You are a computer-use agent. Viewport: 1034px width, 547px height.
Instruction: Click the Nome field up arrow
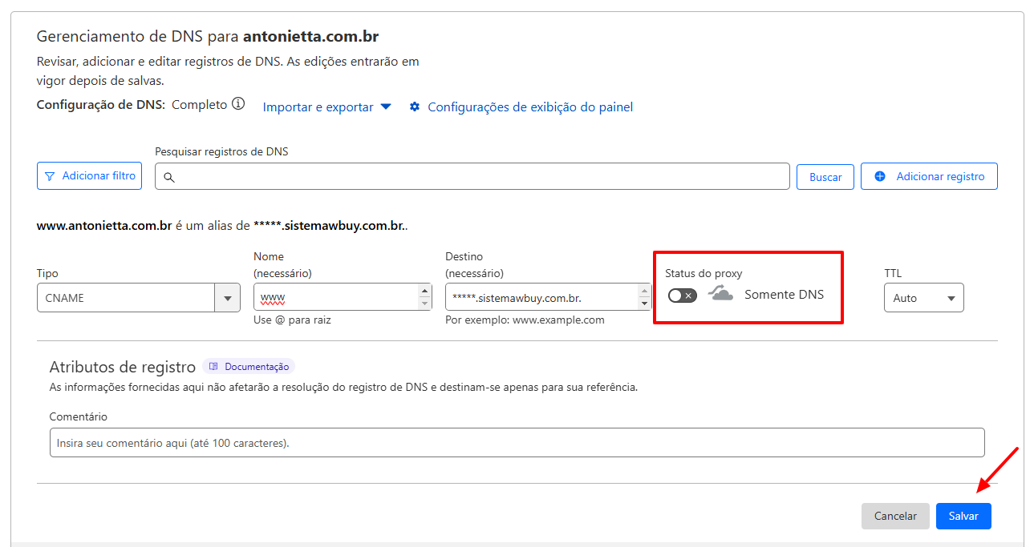(425, 292)
